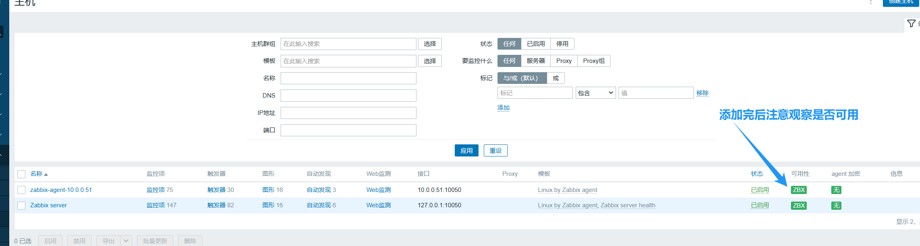Click ZBX availability badge for Zabbix server

click(x=799, y=206)
